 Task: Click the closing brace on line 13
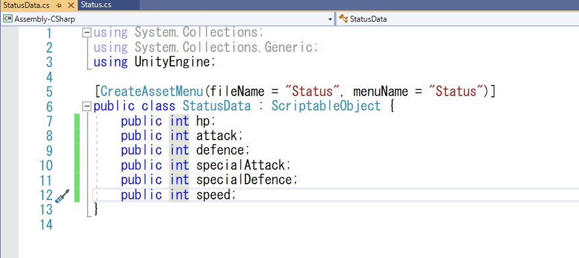[96, 209]
